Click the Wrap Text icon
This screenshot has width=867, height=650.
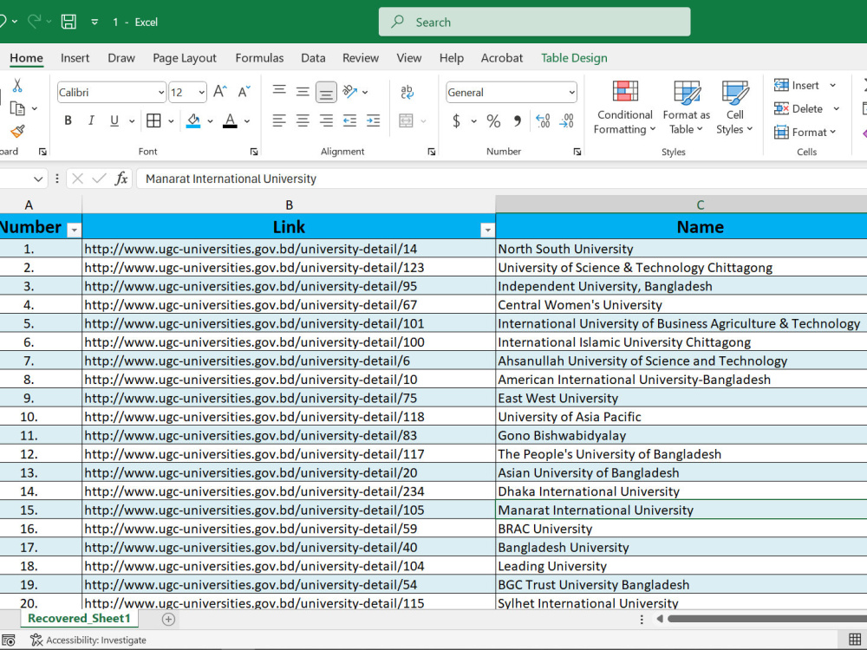[x=407, y=92]
